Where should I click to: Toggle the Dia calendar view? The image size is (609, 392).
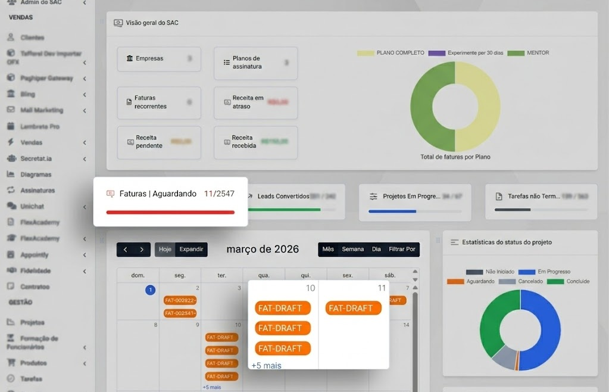374,250
